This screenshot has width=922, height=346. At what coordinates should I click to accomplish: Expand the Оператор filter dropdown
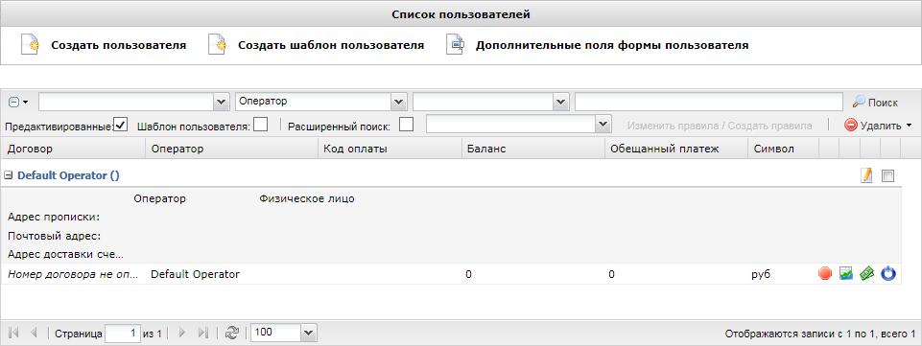pos(399,102)
